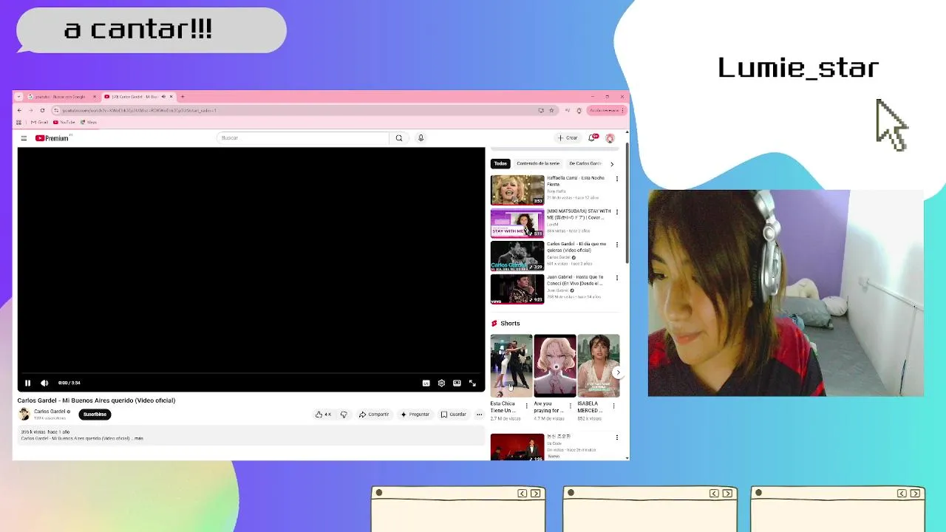Open options for 'Are you praying' short
The image size is (946, 532).
click(x=570, y=406)
